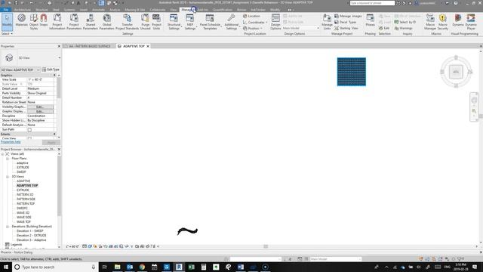Select Elevation 2 - EXTRUDE in browser
The image size is (483, 272).
32,236
